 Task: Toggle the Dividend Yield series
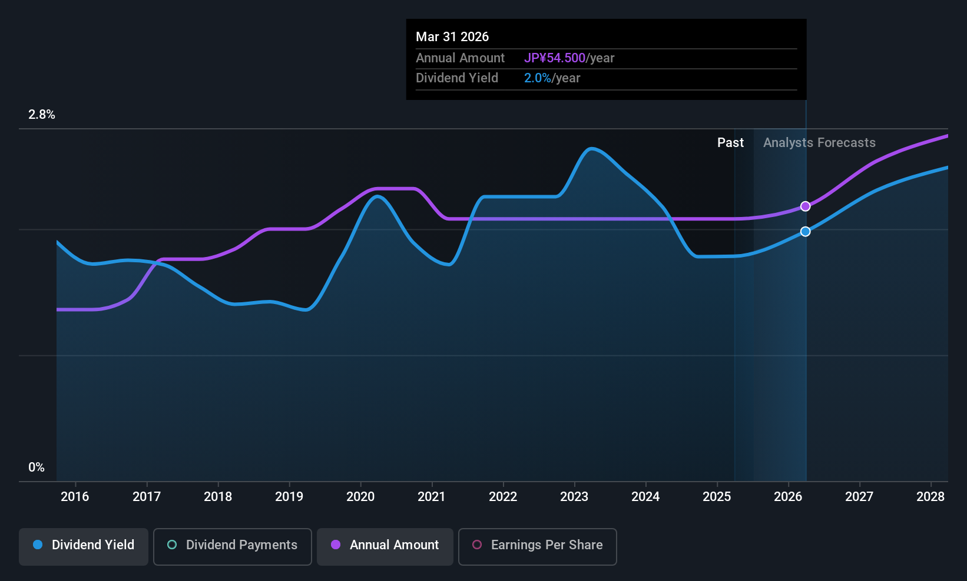(84, 546)
